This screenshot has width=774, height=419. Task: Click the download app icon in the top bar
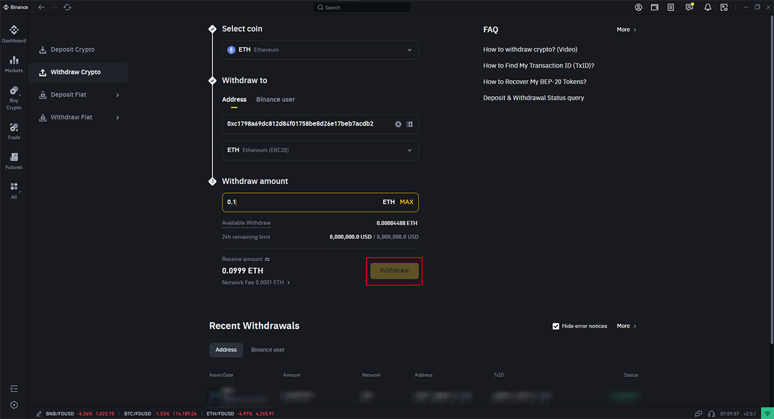click(x=724, y=7)
